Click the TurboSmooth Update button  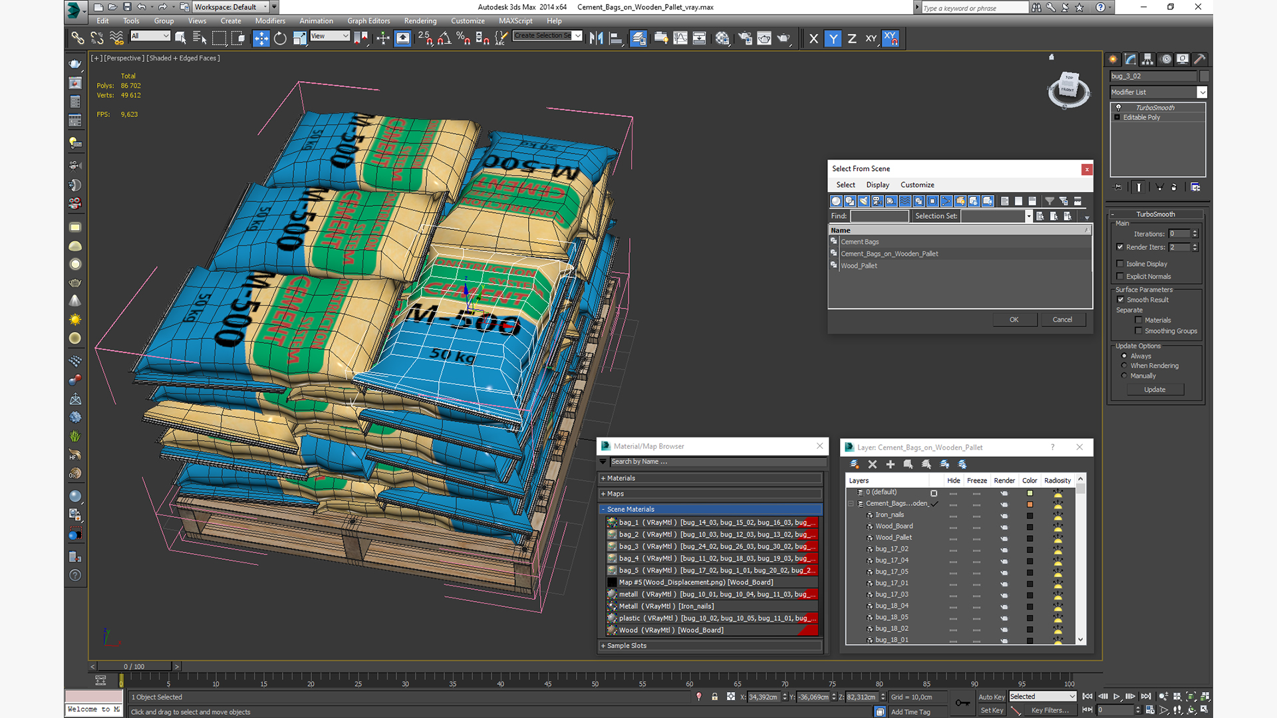pos(1155,390)
